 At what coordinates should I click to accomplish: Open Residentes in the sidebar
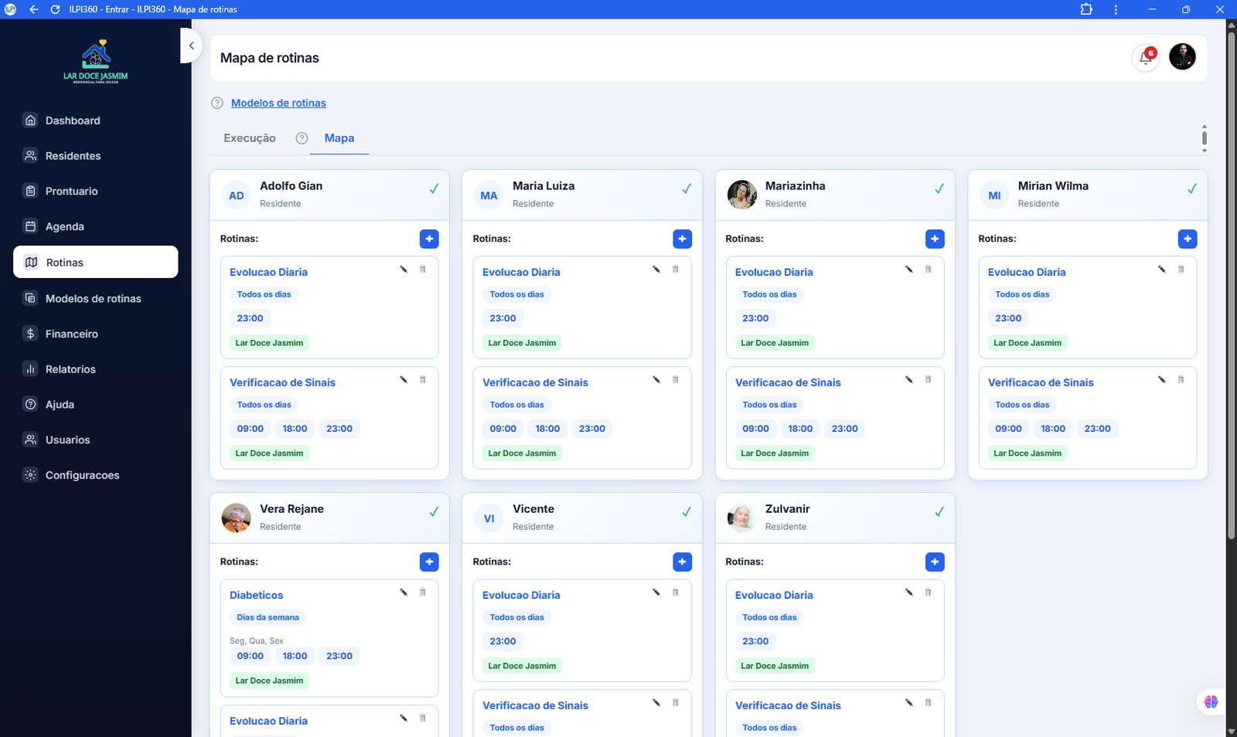(x=96, y=156)
